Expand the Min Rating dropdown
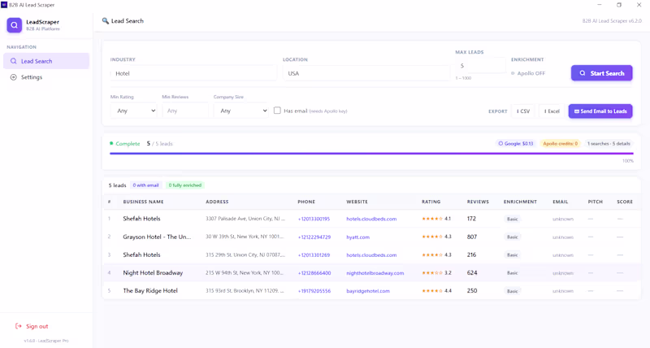650x348 pixels. tap(133, 111)
